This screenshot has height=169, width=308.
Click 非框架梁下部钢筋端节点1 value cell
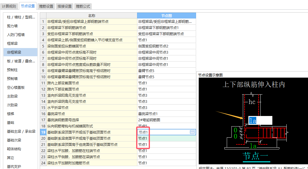[167, 28]
